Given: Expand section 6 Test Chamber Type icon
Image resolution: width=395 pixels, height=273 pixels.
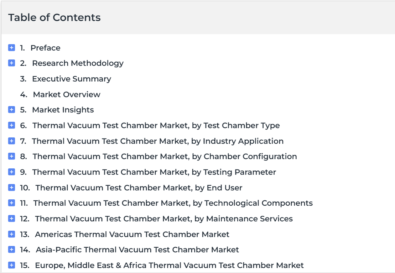Looking at the screenshot, I should pyautogui.click(x=12, y=125).
